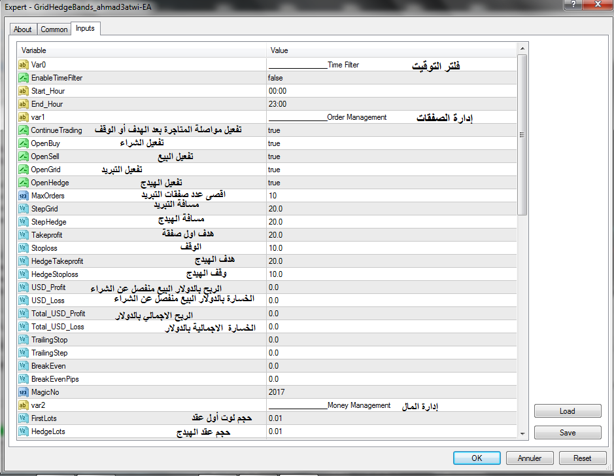Click the vertical scrollbar thumb
This screenshot has width=614, height=476.
pos(522,134)
